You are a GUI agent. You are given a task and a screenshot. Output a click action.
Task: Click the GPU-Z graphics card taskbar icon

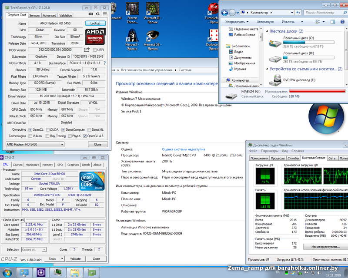pos(92,273)
